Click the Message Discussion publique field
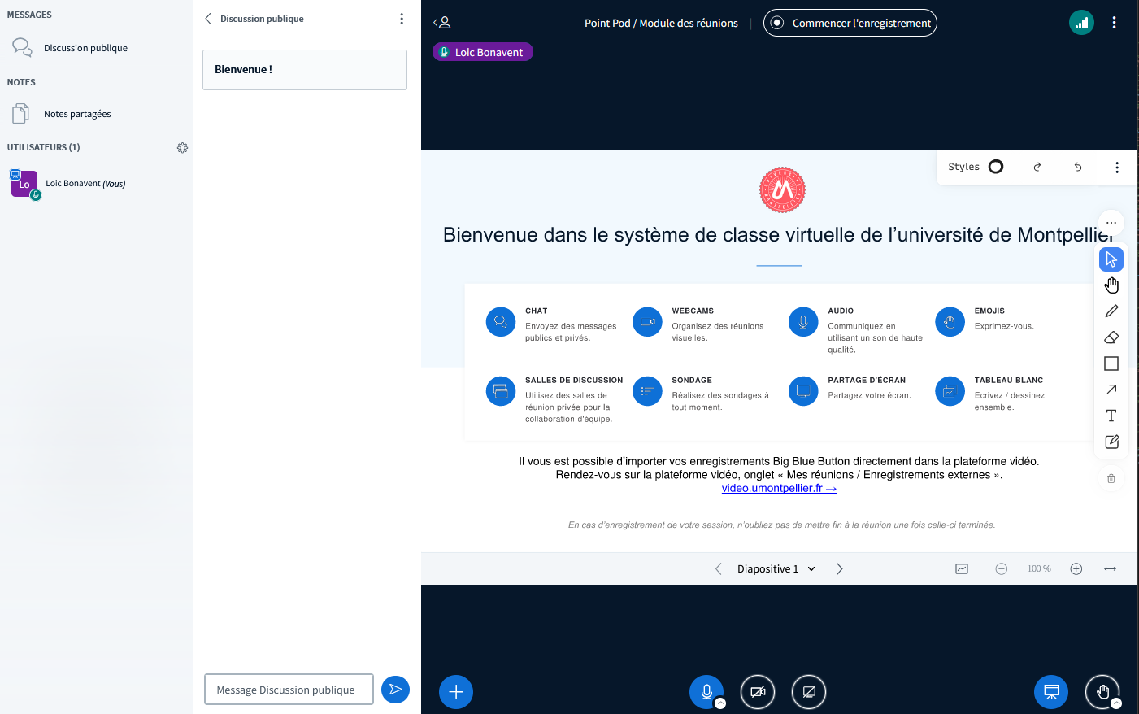This screenshot has width=1139, height=714. pos(289,690)
